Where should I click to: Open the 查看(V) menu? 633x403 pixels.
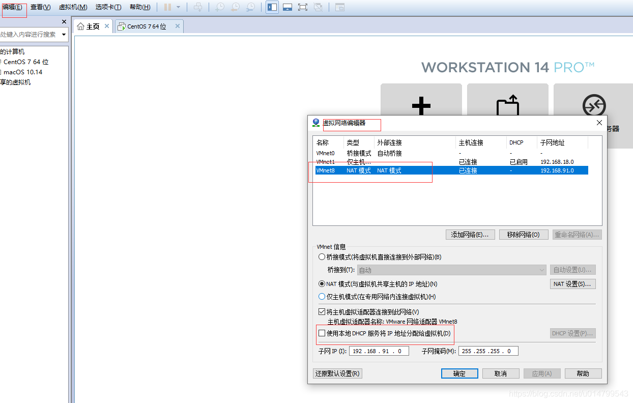point(41,7)
